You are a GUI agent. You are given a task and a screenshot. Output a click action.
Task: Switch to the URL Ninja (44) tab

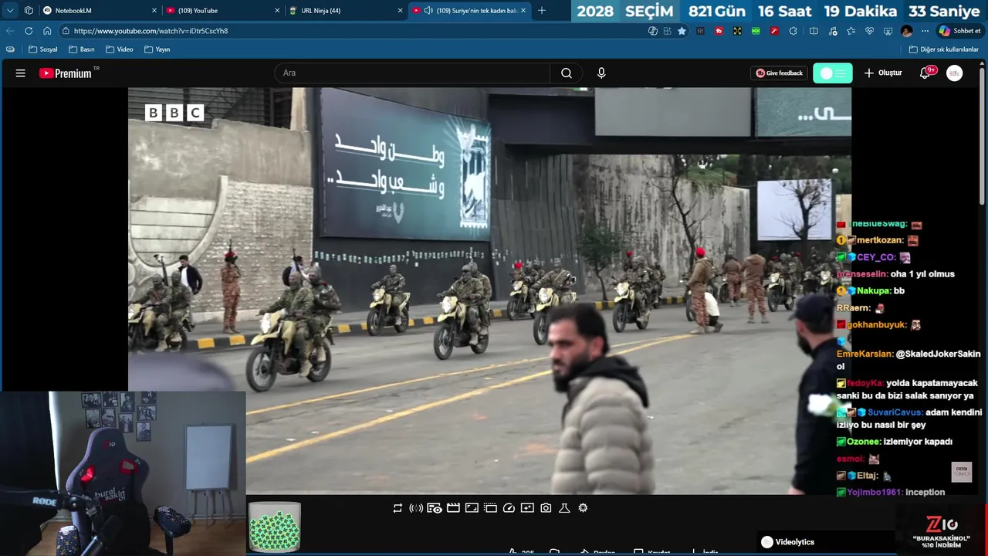pyautogui.click(x=346, y=11)
